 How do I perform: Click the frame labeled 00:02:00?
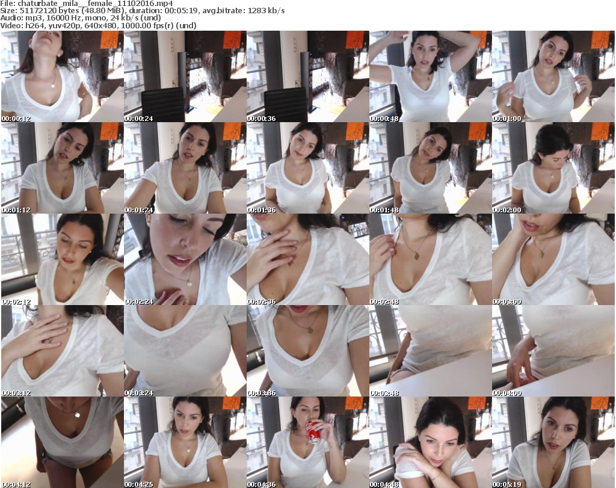coord(553,168)
